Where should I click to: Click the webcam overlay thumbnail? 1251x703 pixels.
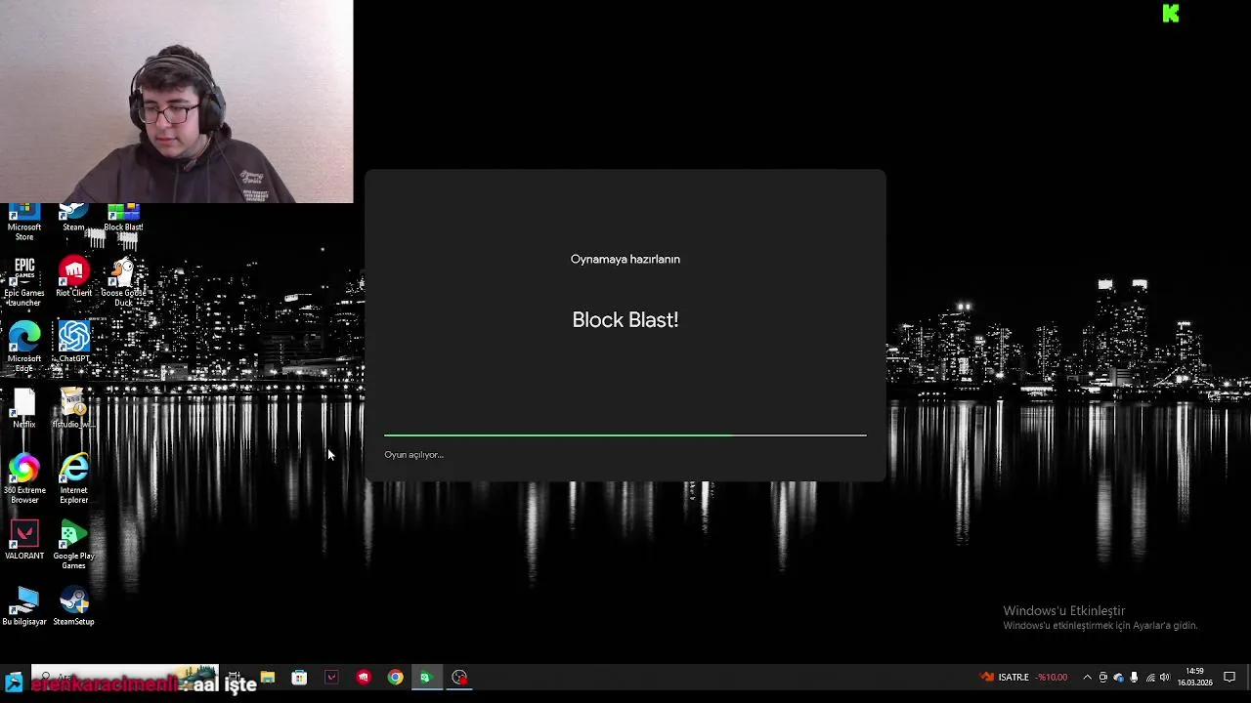[x=176, y=102]
